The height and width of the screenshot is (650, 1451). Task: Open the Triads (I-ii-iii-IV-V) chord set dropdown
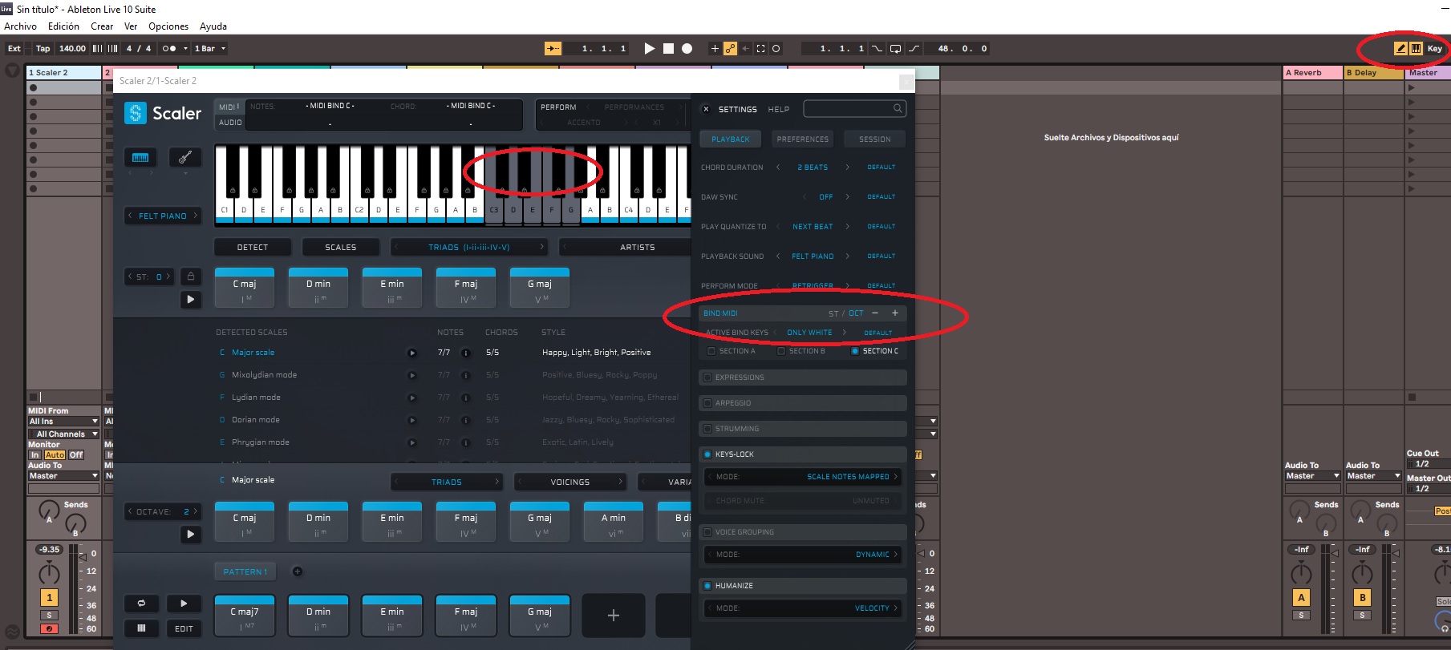tap(469, 247)
